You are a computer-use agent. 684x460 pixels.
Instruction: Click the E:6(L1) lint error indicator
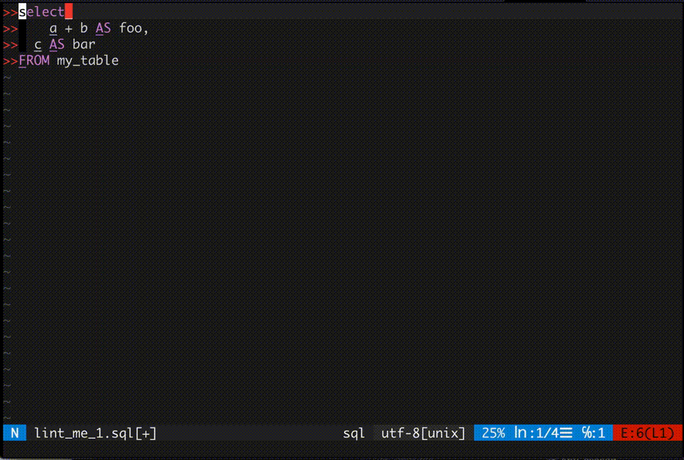(x=648, y=432)
